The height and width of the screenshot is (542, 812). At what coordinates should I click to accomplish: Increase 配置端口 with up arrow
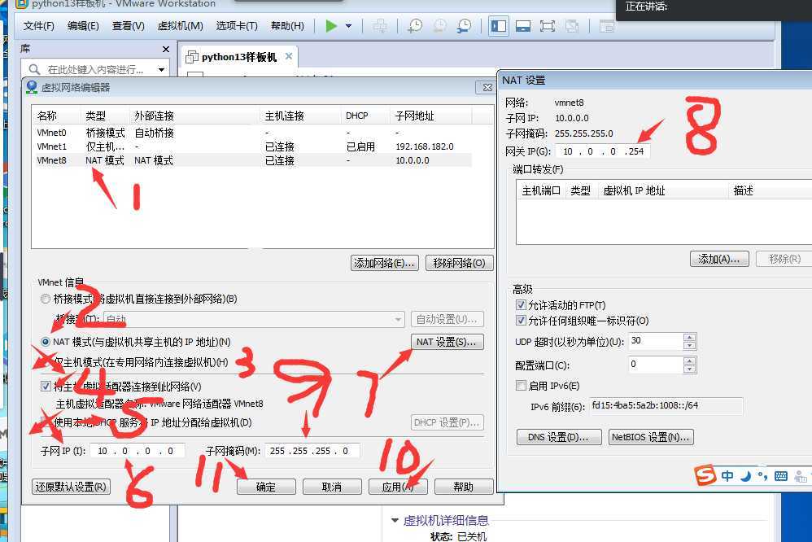(689, 361)
